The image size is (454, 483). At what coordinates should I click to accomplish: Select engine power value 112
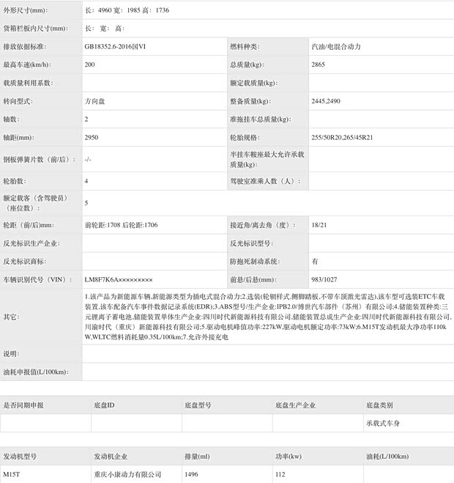pos(280,474)
